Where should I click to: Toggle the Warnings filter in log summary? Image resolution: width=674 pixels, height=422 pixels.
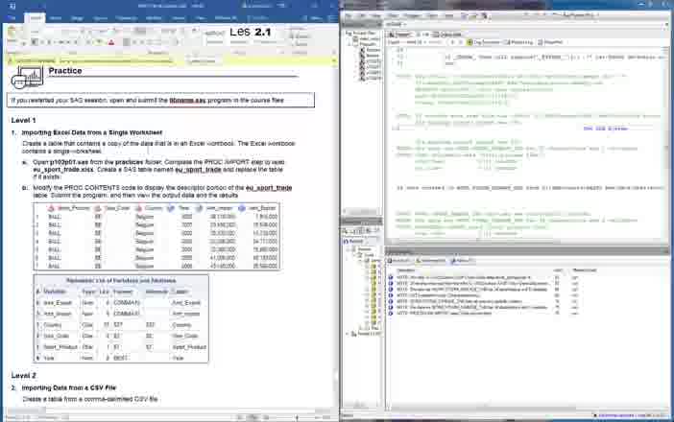(428, 260)
